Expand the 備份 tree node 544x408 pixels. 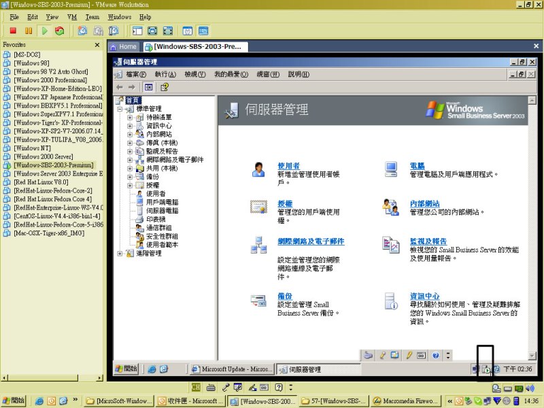tap(130, 177)
